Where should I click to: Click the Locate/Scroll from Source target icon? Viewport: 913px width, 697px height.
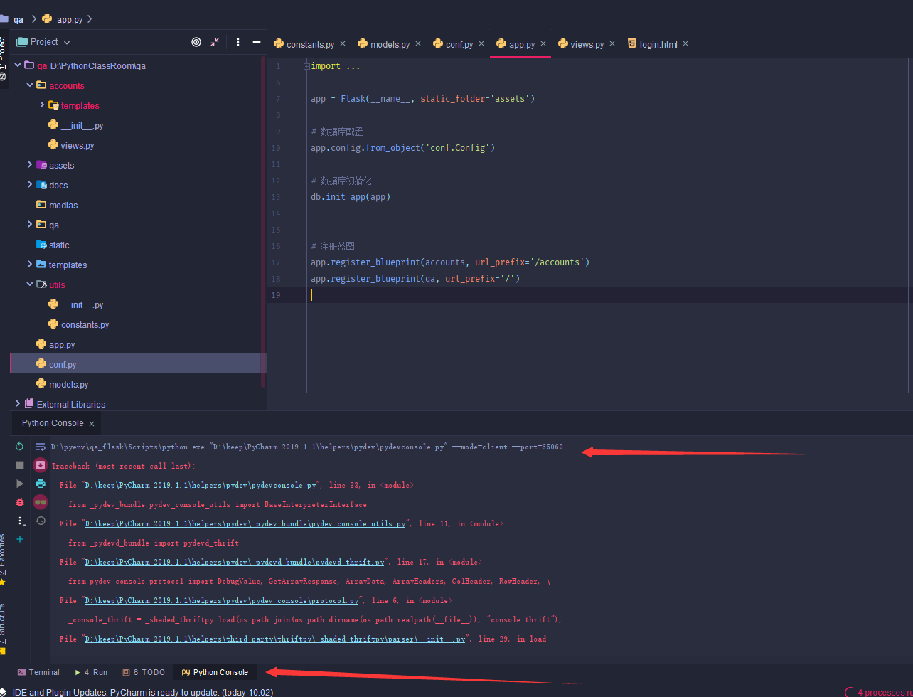click(196, 42)
